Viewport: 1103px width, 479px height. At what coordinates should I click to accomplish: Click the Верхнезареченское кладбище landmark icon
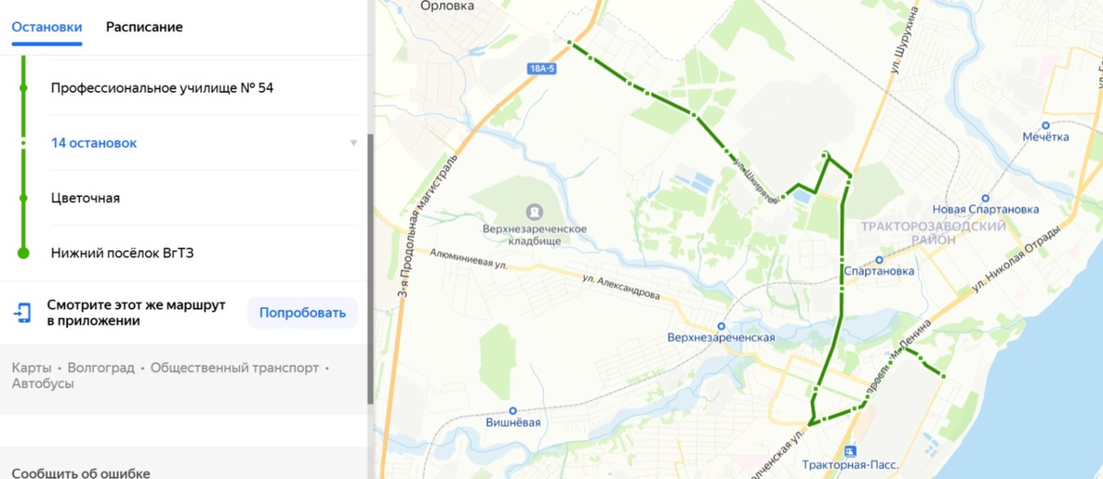tap(534, 212)
